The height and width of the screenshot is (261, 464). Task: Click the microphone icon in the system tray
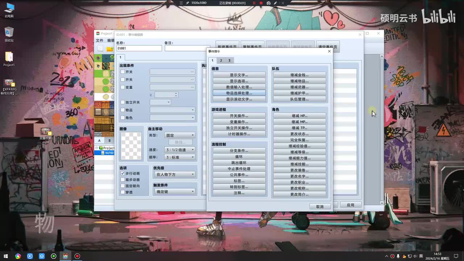click(x=398, y=256)
